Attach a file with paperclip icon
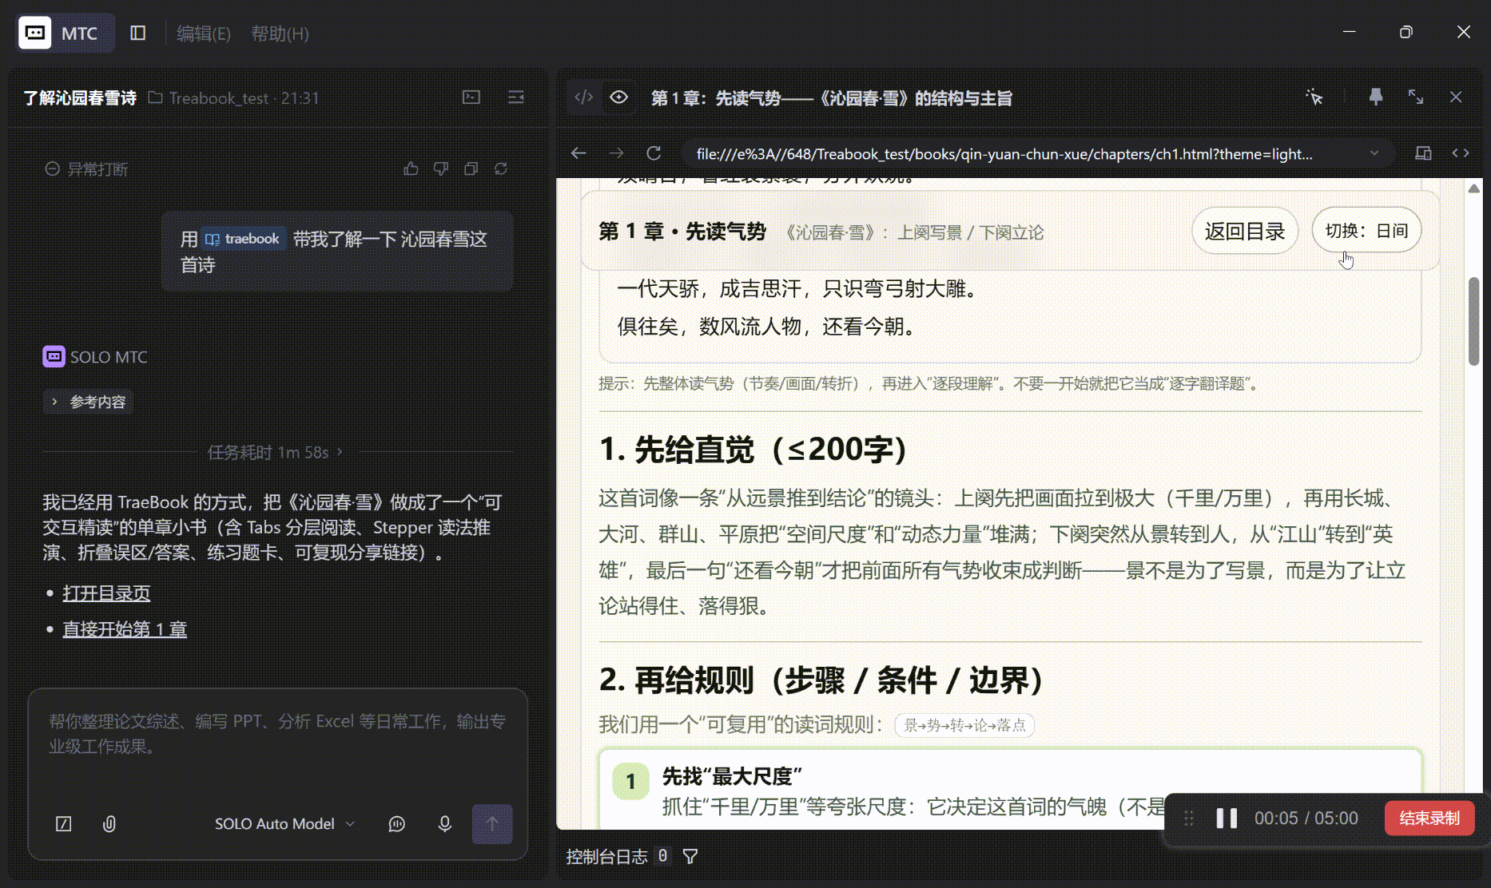The image size is (1491, 888). (x=109, y=824)
